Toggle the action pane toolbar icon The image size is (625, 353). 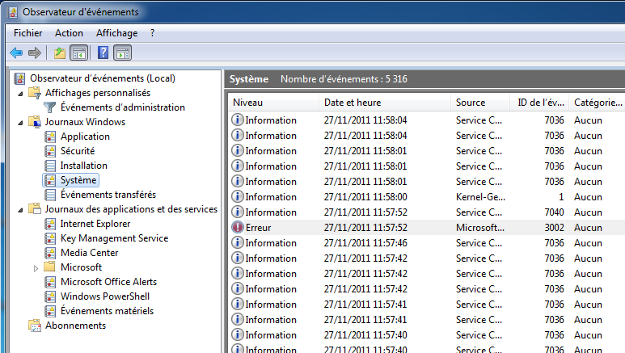(122, 53)
